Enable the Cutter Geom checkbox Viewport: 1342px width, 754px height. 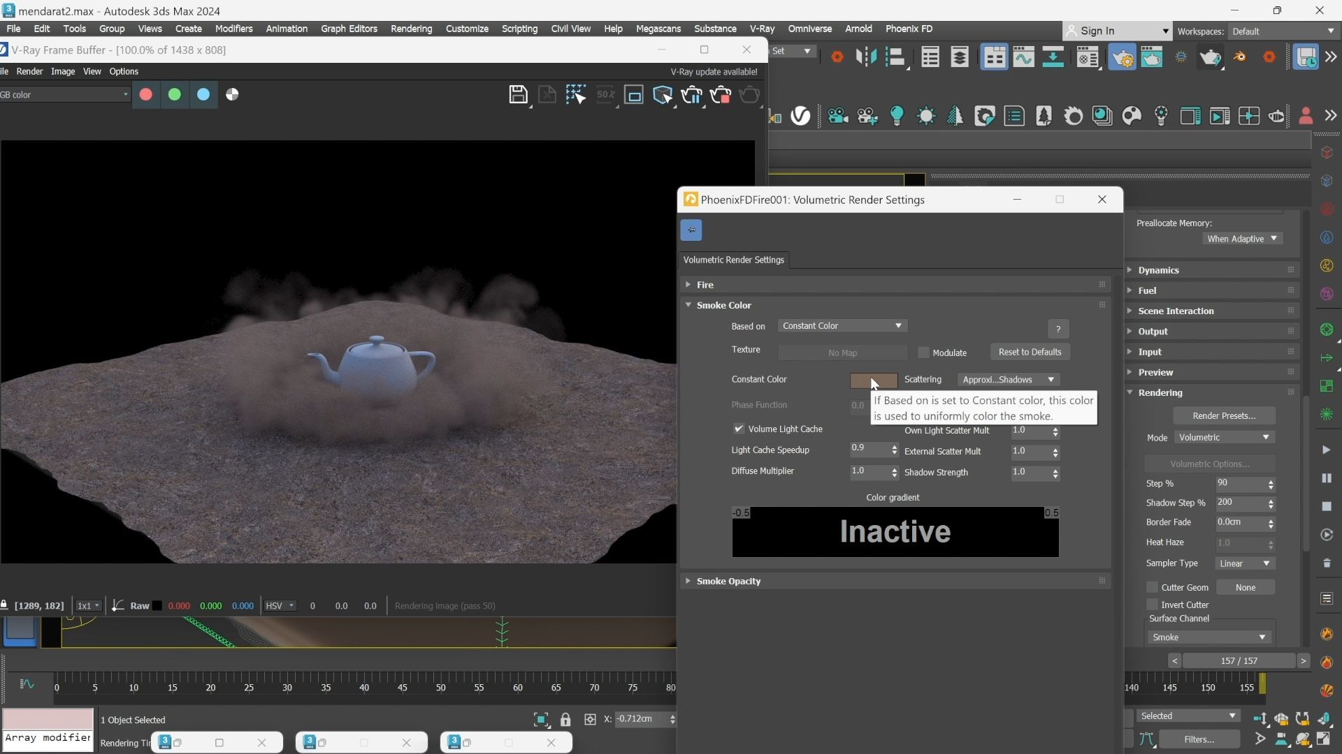click(1152, 587)
